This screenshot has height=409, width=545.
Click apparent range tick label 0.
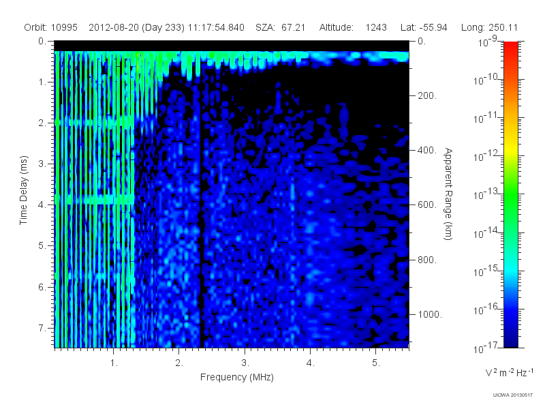422,41
